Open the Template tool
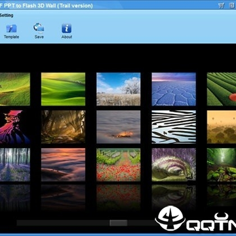 11,31
